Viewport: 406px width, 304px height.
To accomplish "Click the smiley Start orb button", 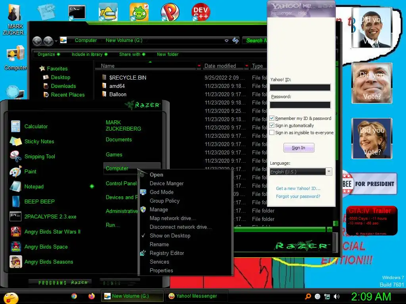I will click(11, 298).
